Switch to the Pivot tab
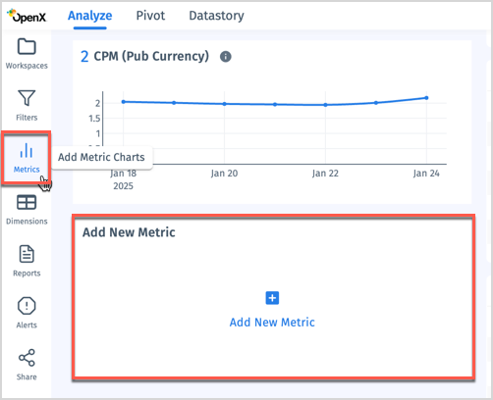493x400 pixels. [150, 16]
